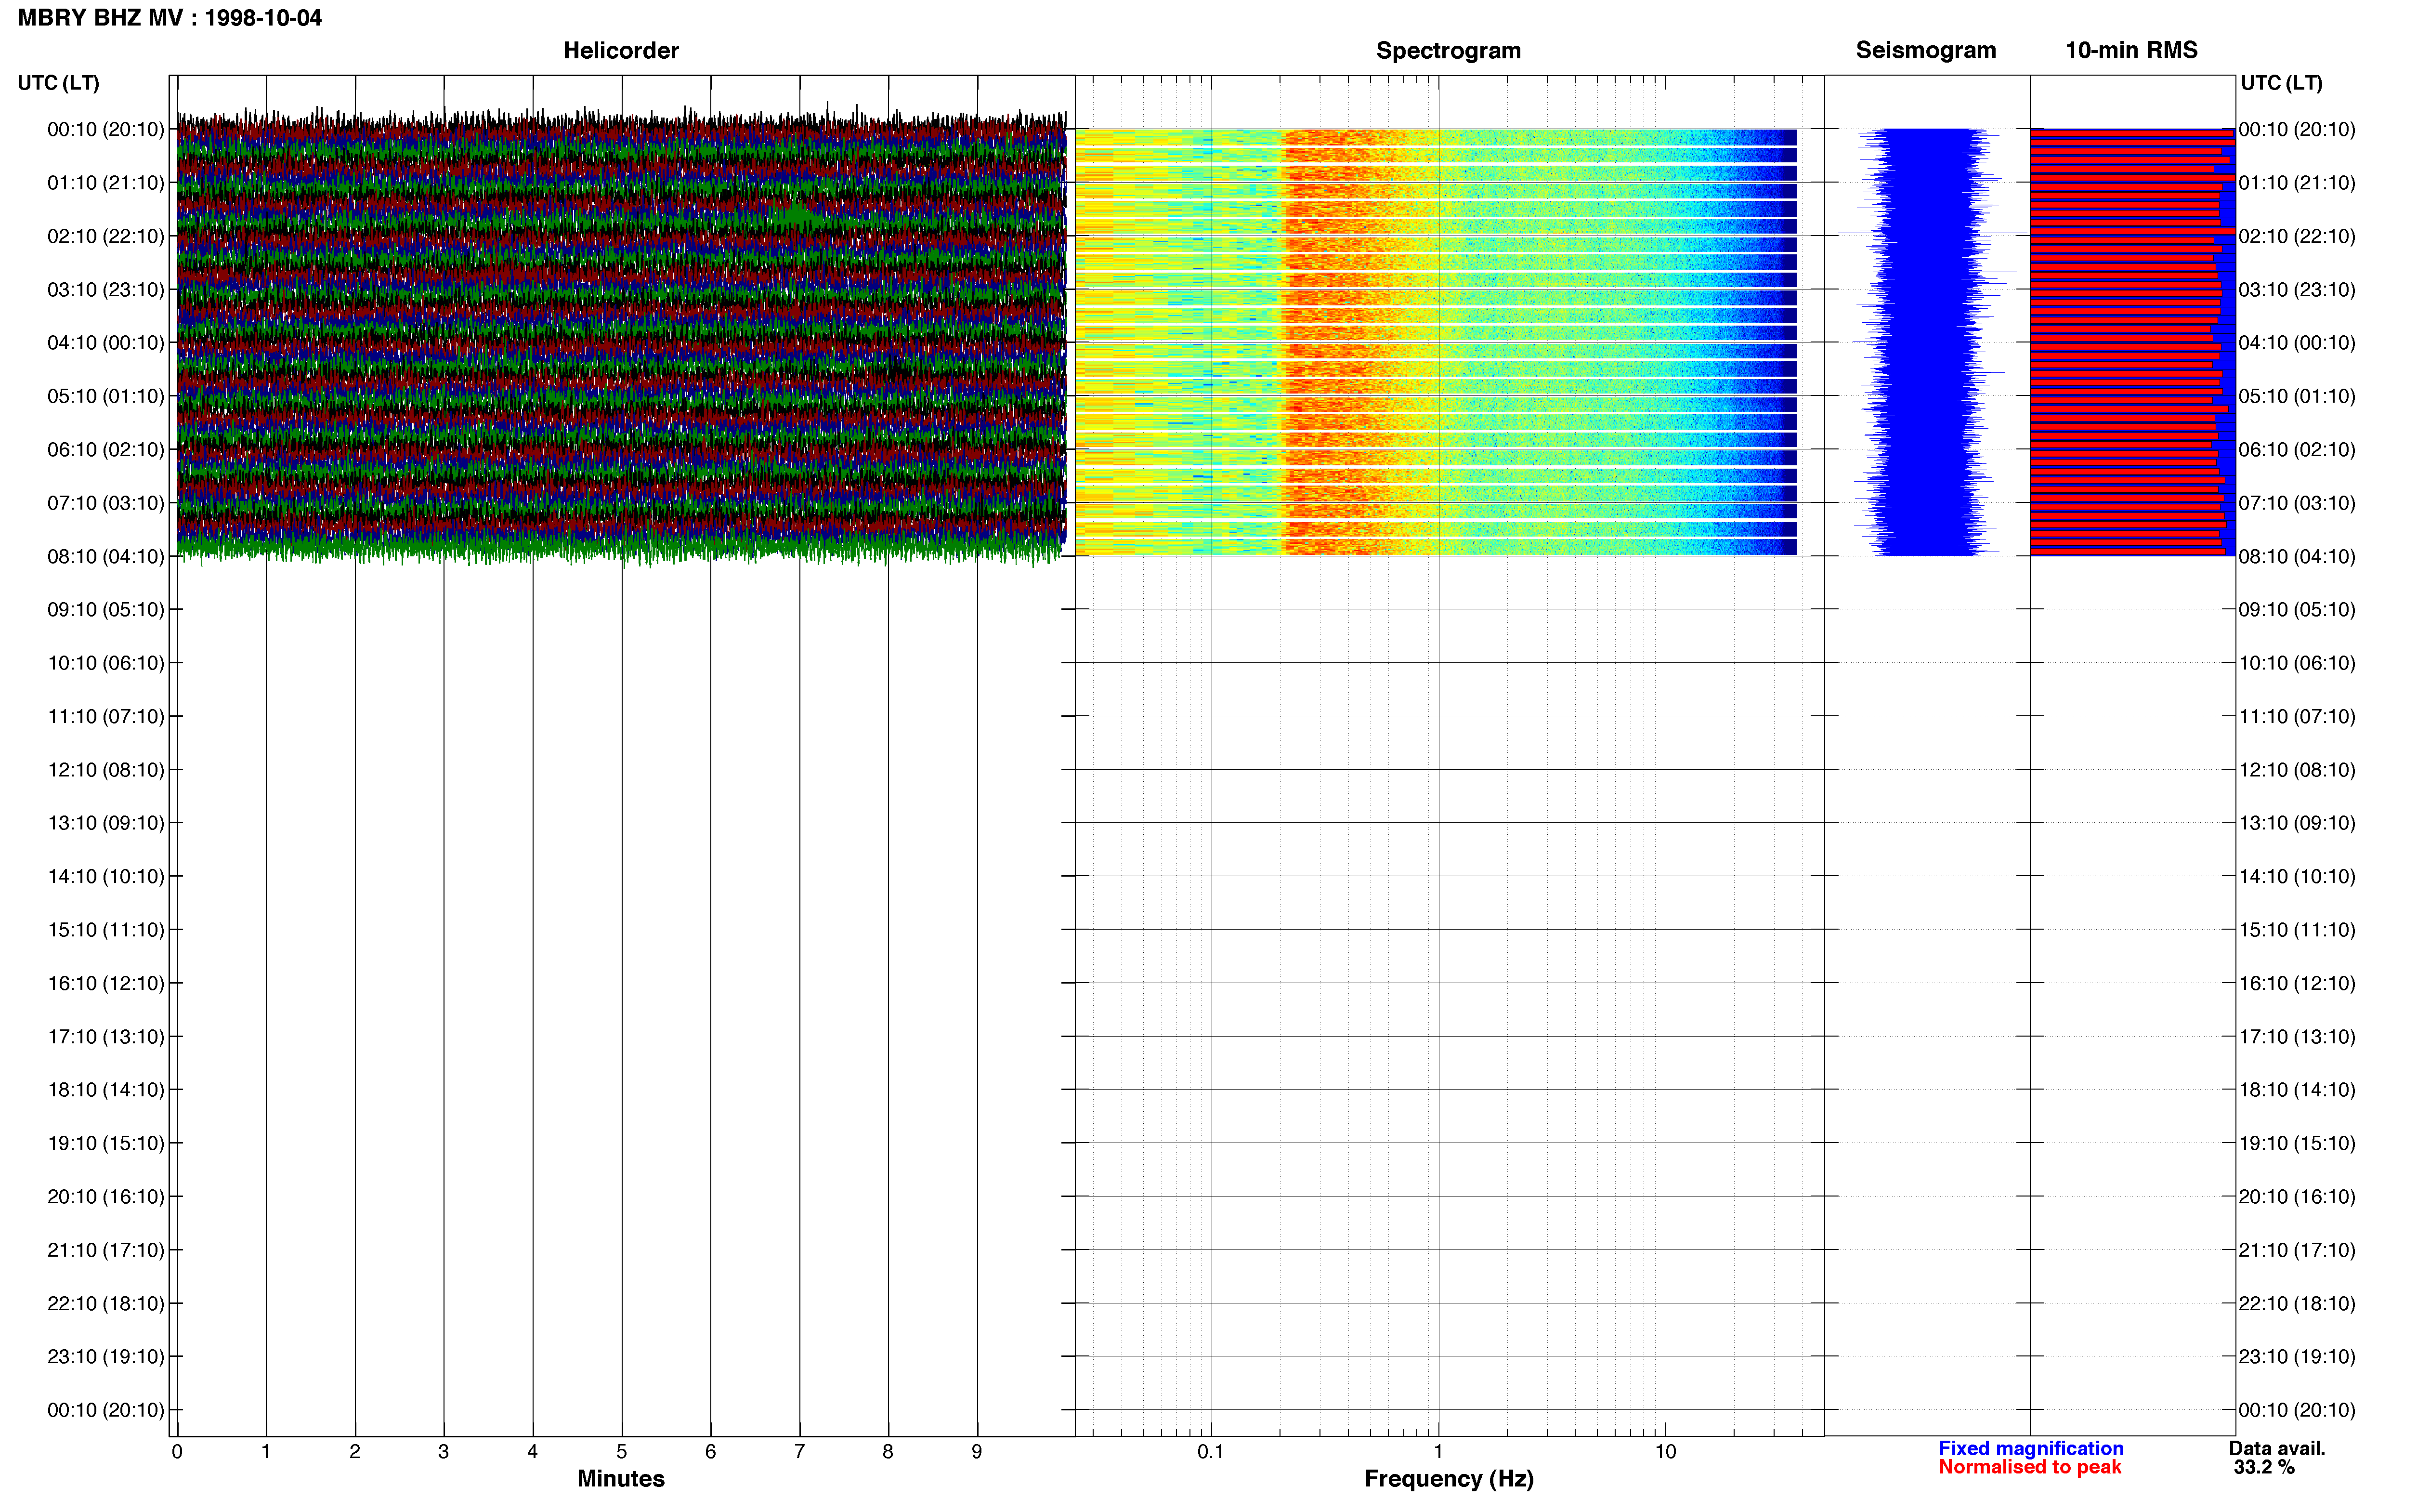The height and width of the screenshot is (1512, 2417).
Task: Click the right time label '10:10 (06:10)'
Action: click(2297, 663)
